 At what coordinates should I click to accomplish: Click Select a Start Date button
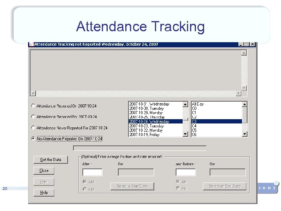pos(132,186)
